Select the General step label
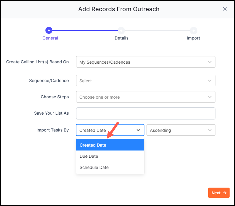 (50, 38)
